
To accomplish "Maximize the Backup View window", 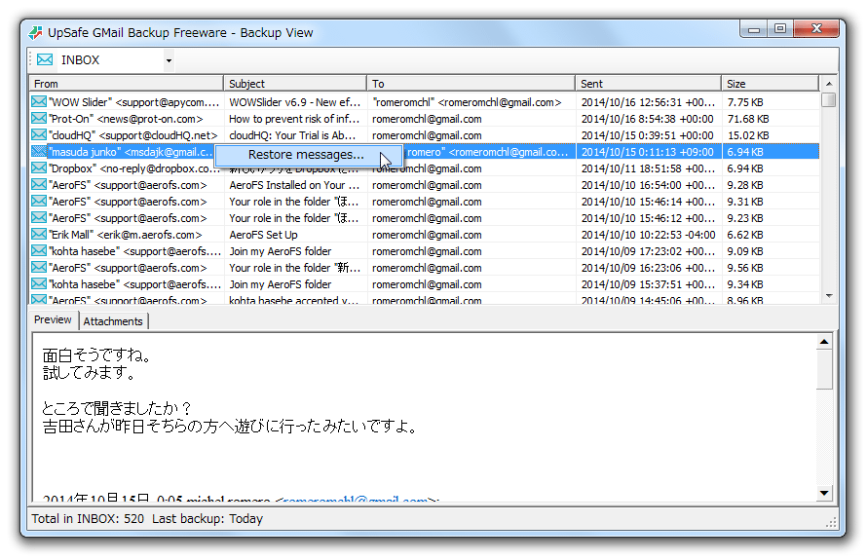I will coord(780,29).
